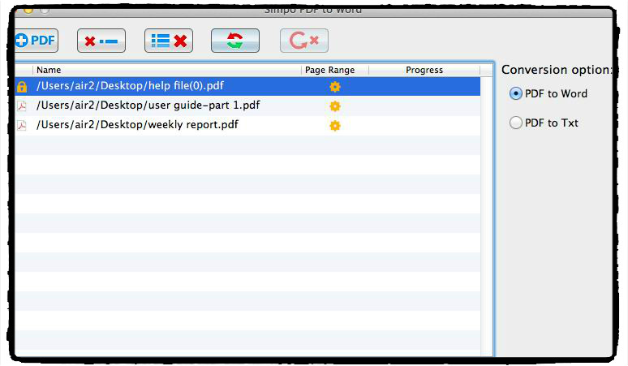Open page range gear for user guide-part 1.pdf
The image size is (628, 366).
tap(335, 106)
